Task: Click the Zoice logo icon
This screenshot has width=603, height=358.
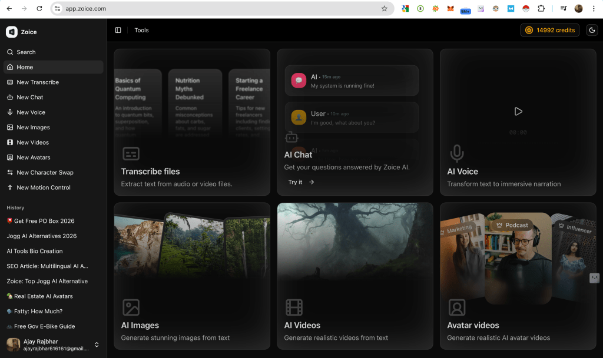Action: pyautogui.click(x=12, y=32)
